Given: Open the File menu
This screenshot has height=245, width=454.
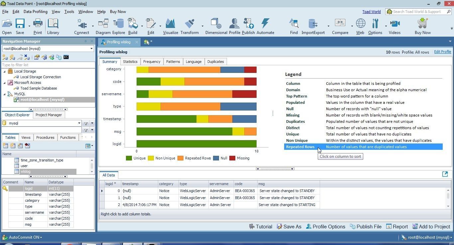Looking at the screenshot, I should (x=5, y=12).
